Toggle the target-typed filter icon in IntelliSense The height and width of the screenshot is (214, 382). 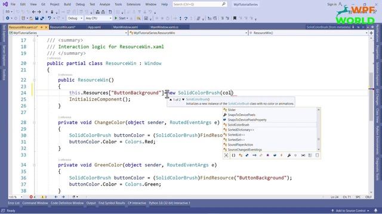[x=226, y=155]
